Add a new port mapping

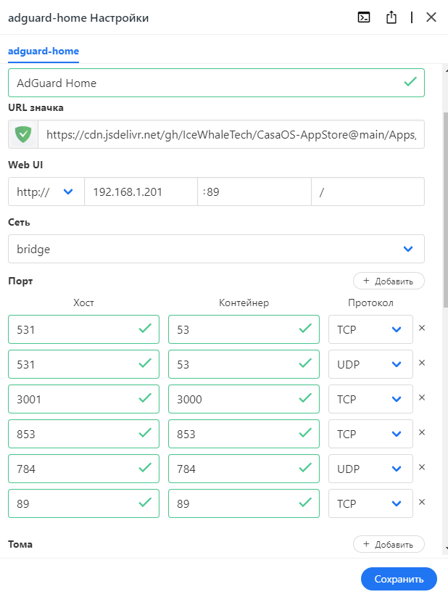click(389, 281)
